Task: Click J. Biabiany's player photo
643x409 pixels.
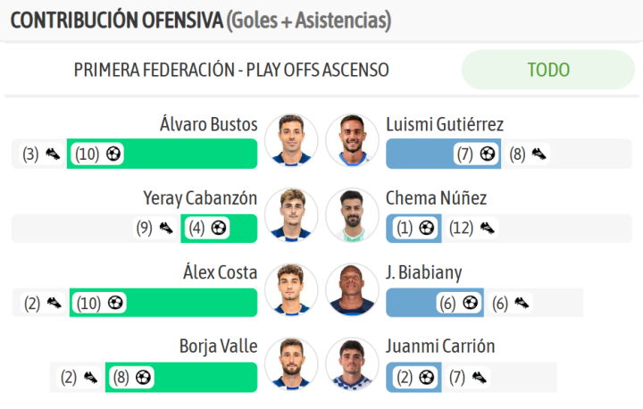Action: 352,289
